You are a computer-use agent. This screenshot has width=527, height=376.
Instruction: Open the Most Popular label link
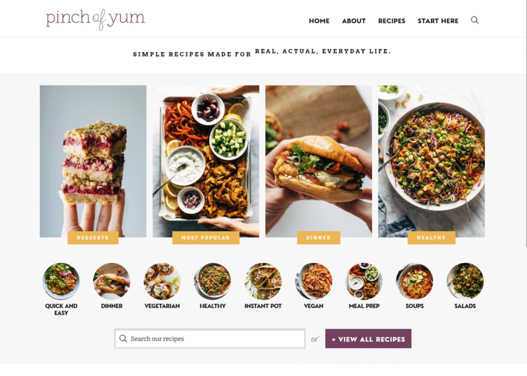tap(206, 238)
